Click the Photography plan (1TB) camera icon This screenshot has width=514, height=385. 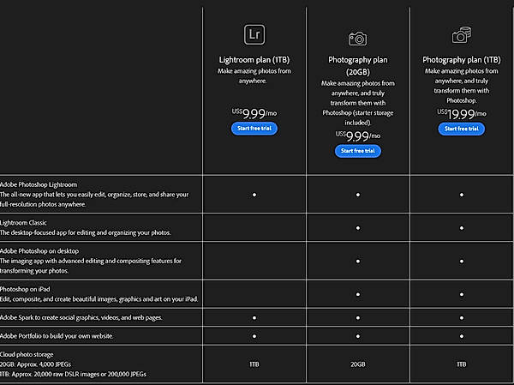click(x=461, y=35)
